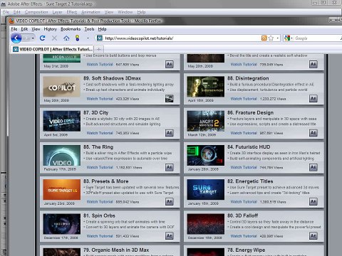Open After Effects Layer menu
This screenshot has width=342, height=256.
(x=57, y=12)
